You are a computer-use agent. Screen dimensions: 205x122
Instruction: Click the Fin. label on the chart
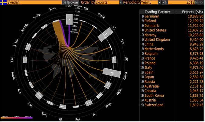point(86,9)
